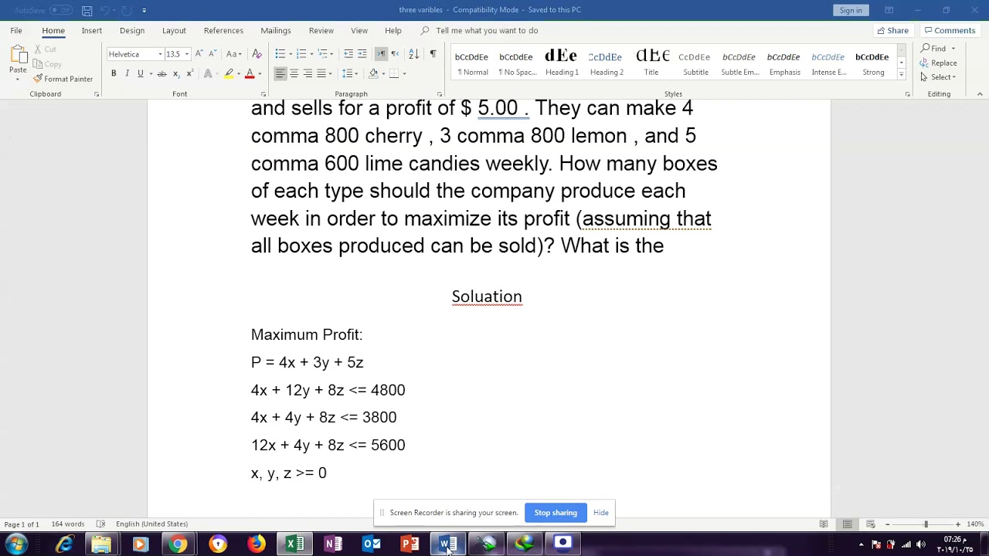Align text left
The image size is (989, 556).
click(x=280, y=73)
